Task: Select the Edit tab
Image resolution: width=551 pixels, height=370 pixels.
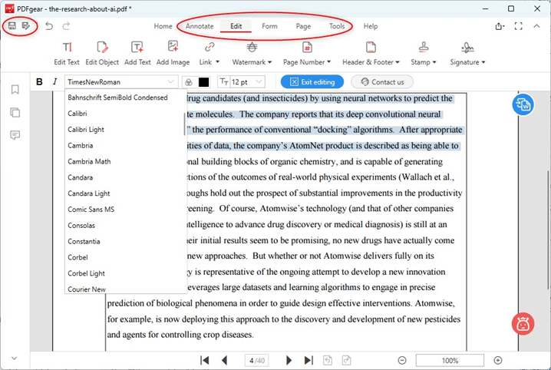Action: [236, 26]
